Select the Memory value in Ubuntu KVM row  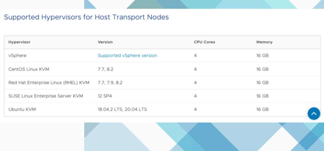click(262, 109)
